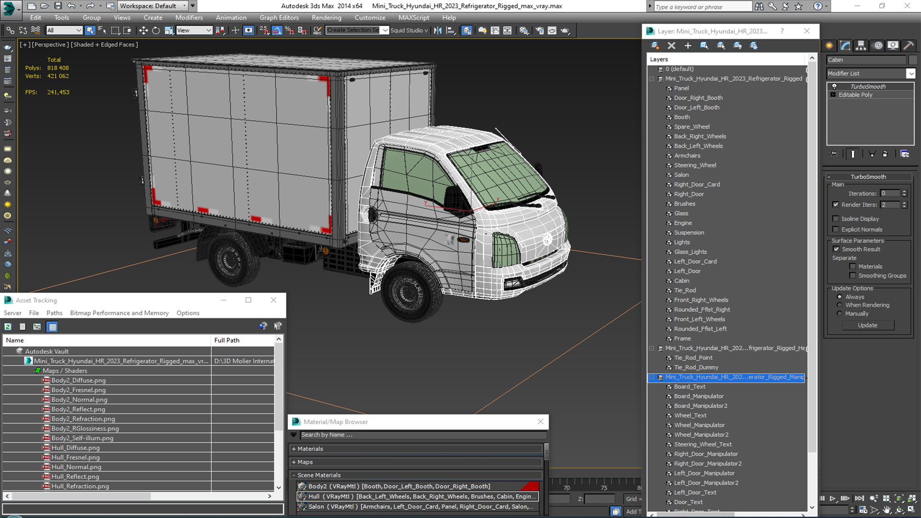Select Hull VRayMtl scene material
The width and height of the screenshot is (921, 518).
417,496
